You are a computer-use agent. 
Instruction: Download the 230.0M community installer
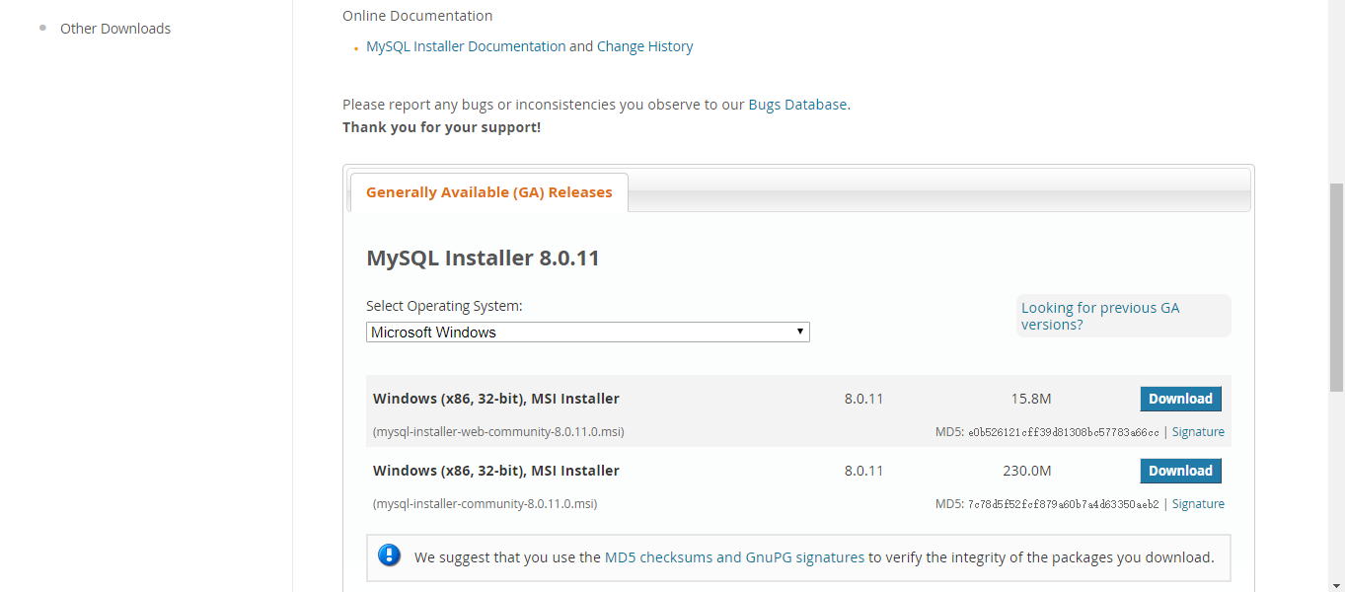tap(1180, 471)
